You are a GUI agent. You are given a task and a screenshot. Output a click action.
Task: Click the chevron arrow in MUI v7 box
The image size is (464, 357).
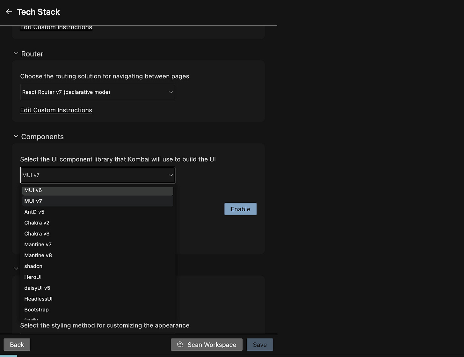tap(170, 175)
